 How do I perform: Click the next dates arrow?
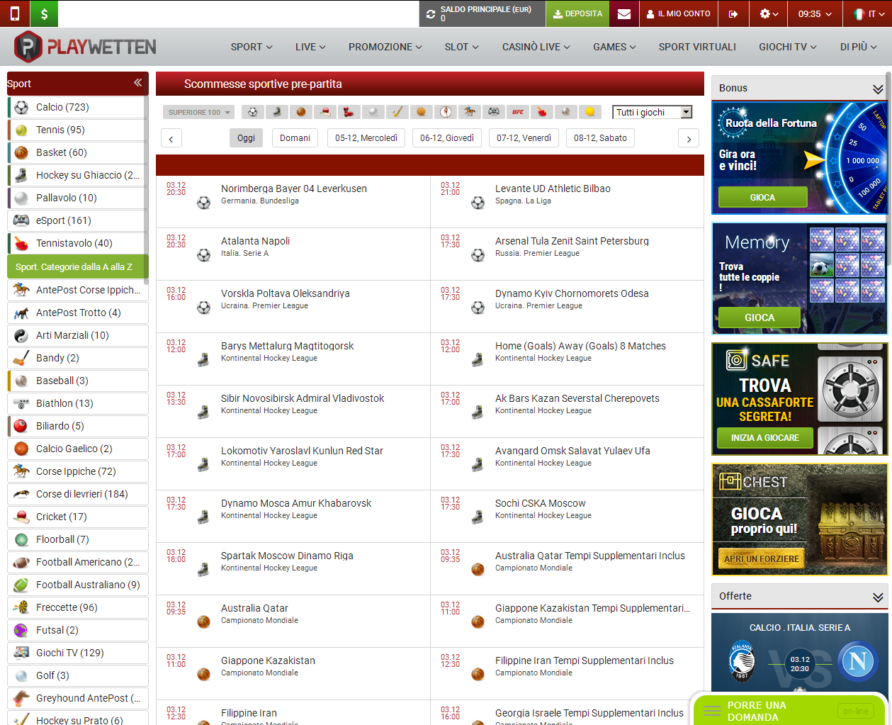[689, 138]
